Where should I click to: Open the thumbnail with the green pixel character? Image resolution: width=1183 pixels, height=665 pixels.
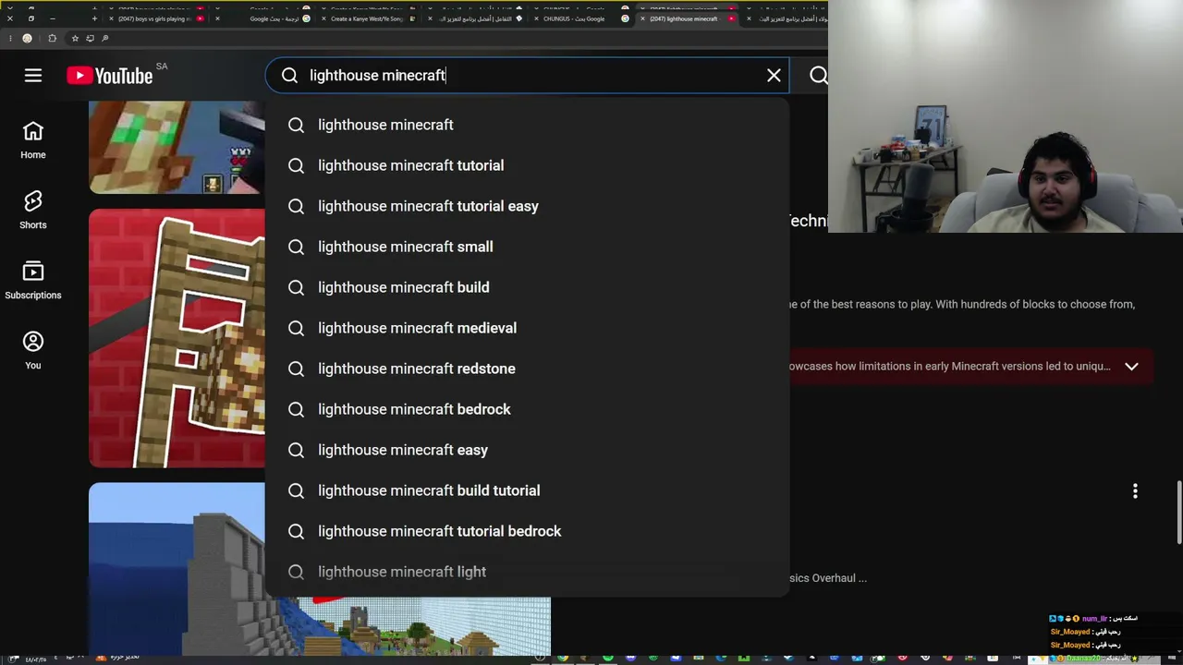click(x=177, y=148)
